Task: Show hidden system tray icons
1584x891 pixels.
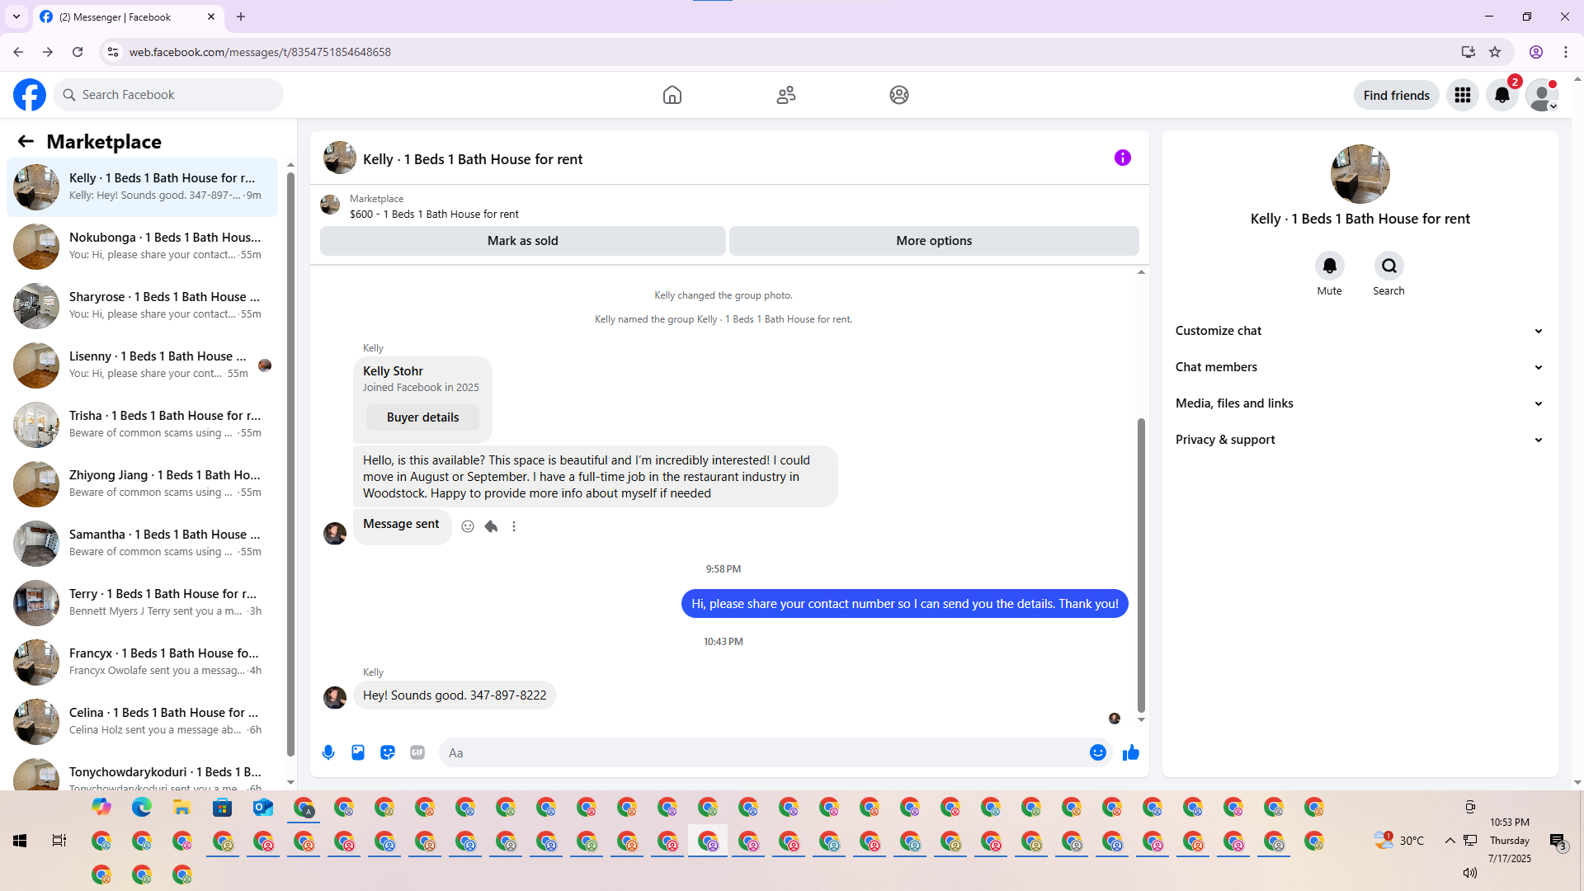Action: (x=1450, y=841)
